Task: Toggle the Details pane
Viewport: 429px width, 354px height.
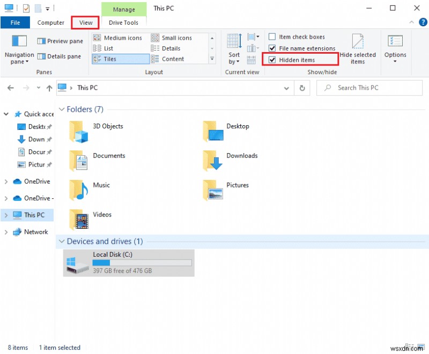Action: tap(59, 56)
